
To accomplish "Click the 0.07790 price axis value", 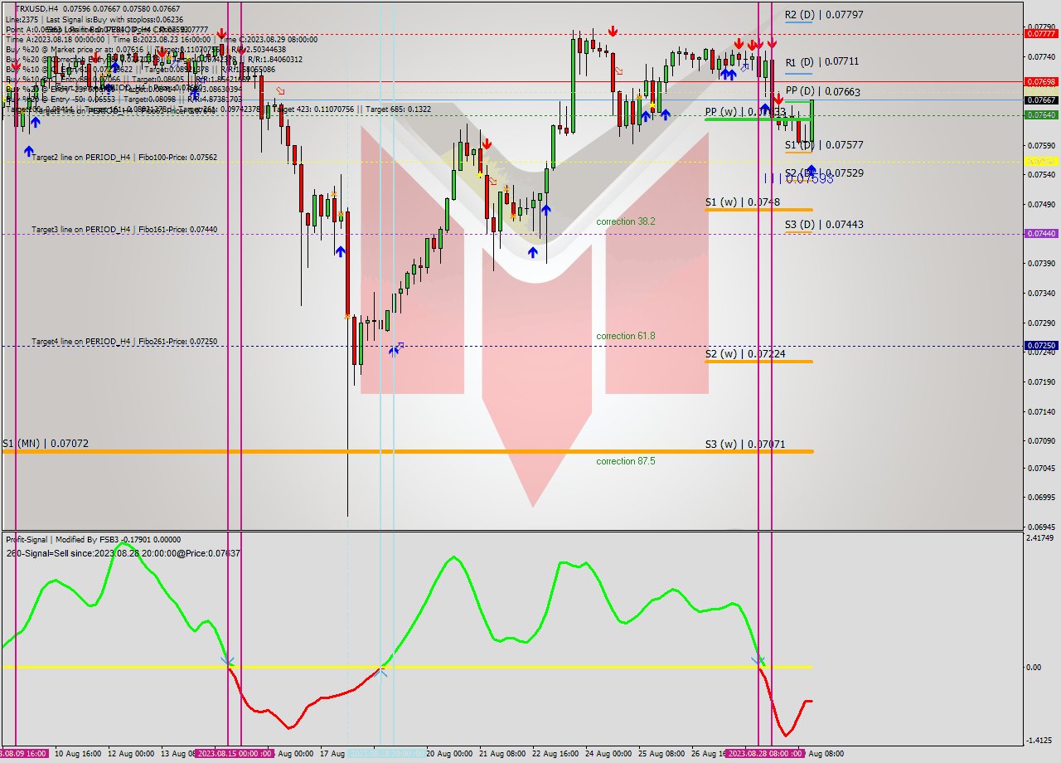I will tap(1041, 27).
